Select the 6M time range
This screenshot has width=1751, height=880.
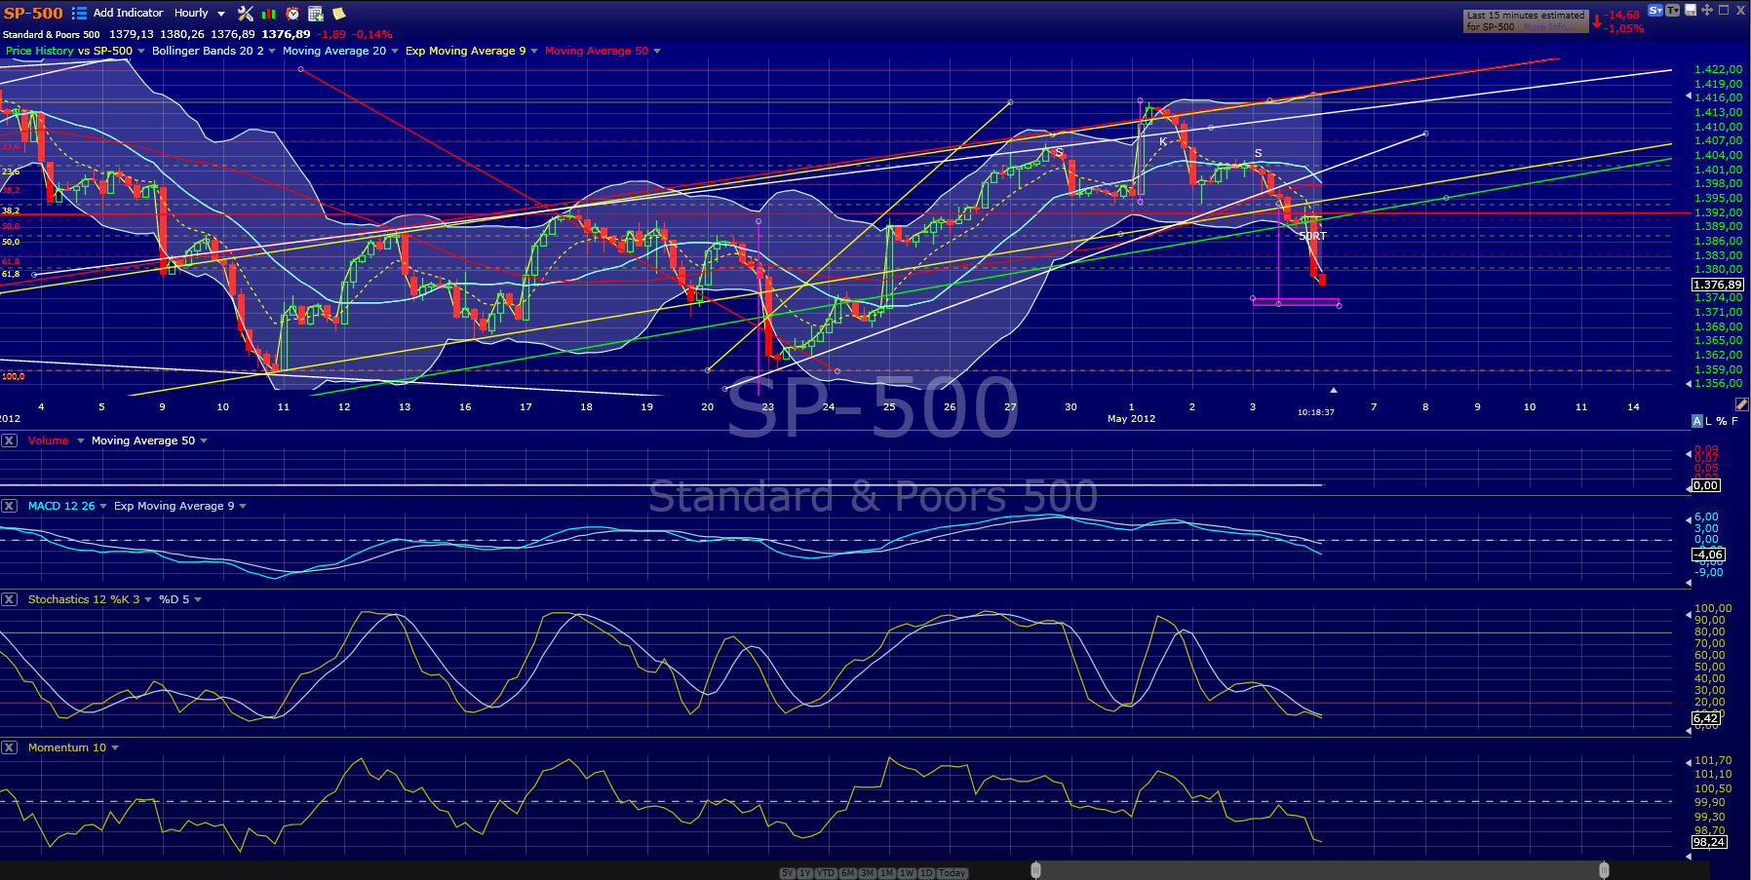pyautogui.click(x=847, y=872)
